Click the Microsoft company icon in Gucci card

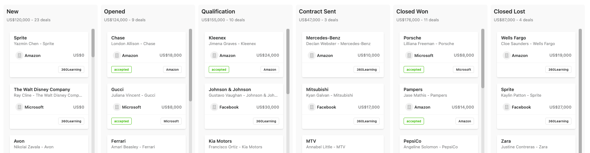[x=117, y=107]
